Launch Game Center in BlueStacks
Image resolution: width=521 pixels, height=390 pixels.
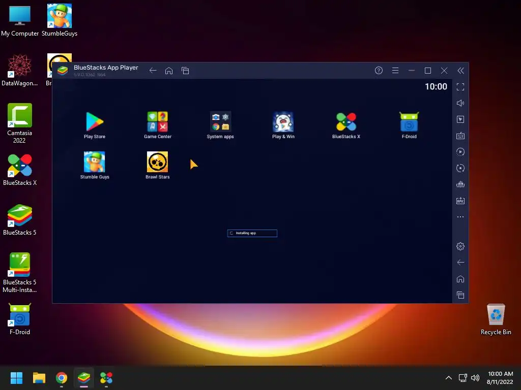pos(158,125)
